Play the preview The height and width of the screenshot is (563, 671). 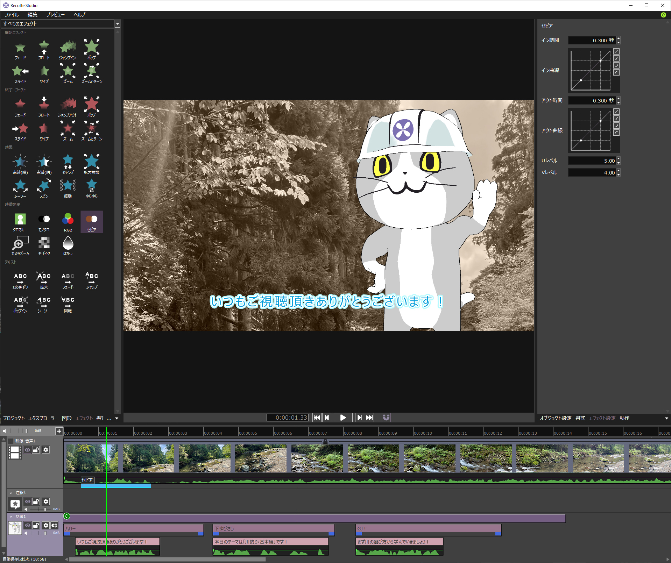pyautogui.click(x=343, y=418)
